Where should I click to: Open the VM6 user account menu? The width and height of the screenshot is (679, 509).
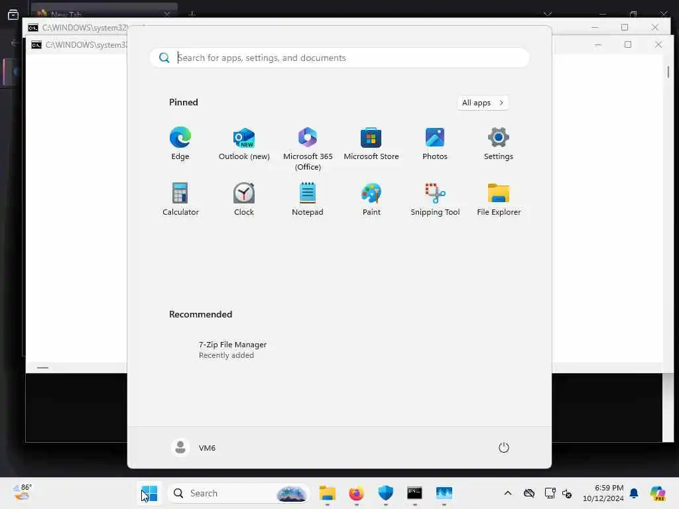(194, 447)
